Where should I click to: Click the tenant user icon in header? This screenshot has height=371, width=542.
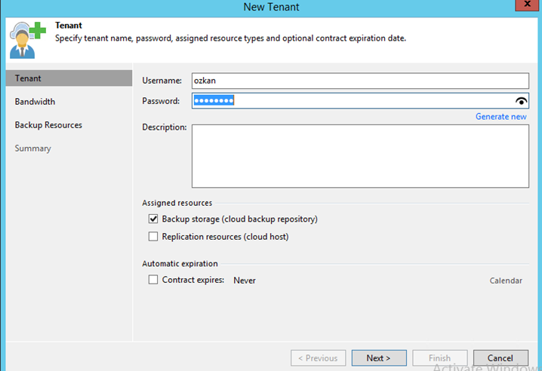click(x=28, y=40)
